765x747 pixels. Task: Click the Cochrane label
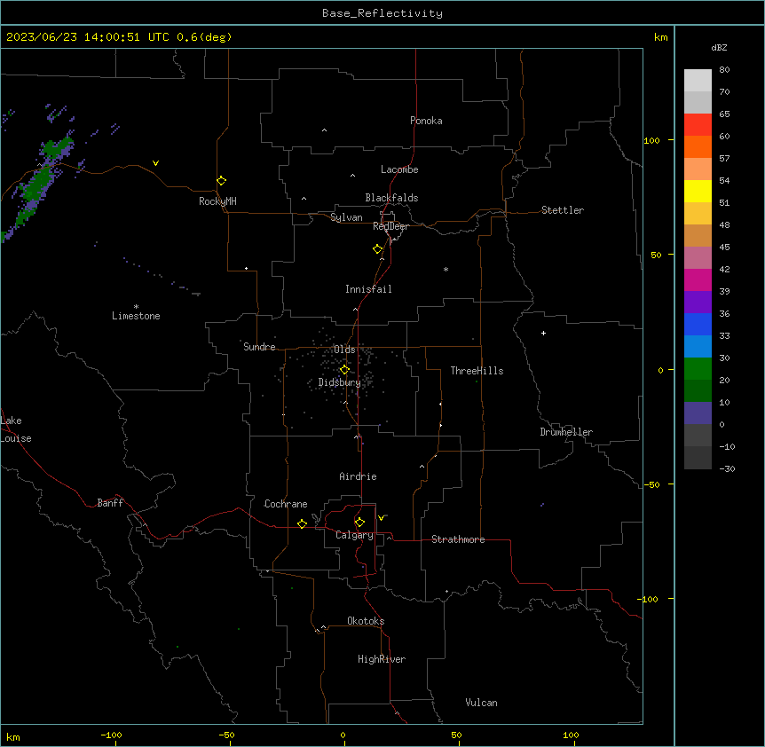point(286,504)
